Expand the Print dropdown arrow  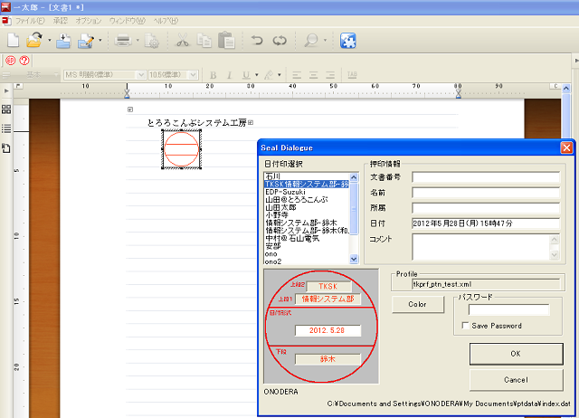pyautogui.click(x=138, y=40)
